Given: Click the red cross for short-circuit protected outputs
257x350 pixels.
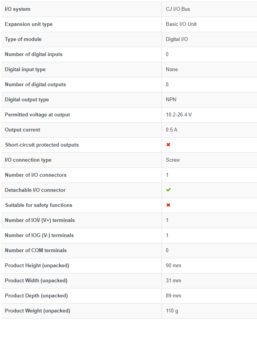Looking at the screenshot, I should click(168, 145).
